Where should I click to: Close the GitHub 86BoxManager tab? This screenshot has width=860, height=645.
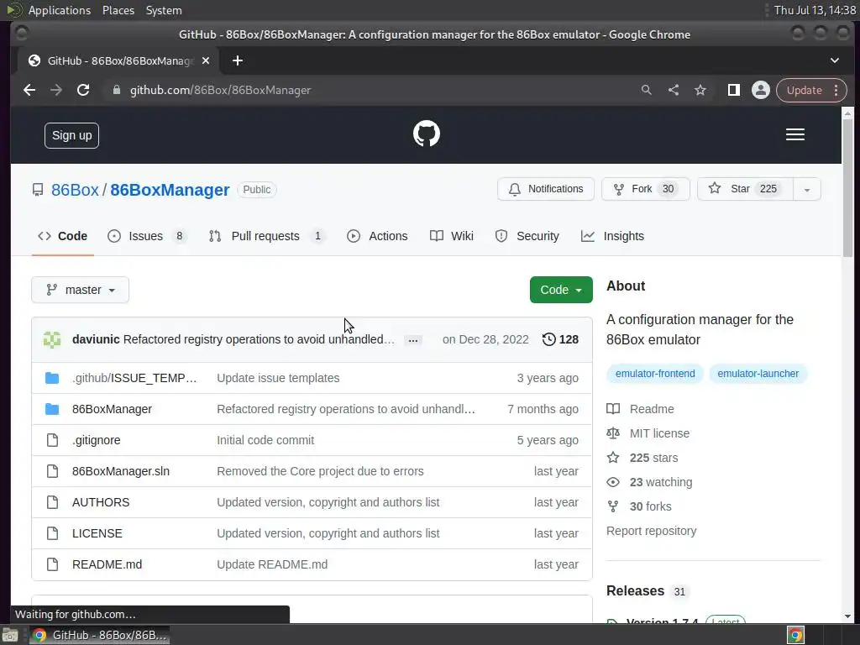point(206,60)
